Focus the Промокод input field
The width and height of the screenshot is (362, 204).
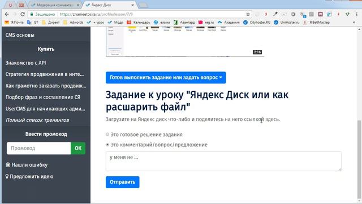tap(38, 148)
